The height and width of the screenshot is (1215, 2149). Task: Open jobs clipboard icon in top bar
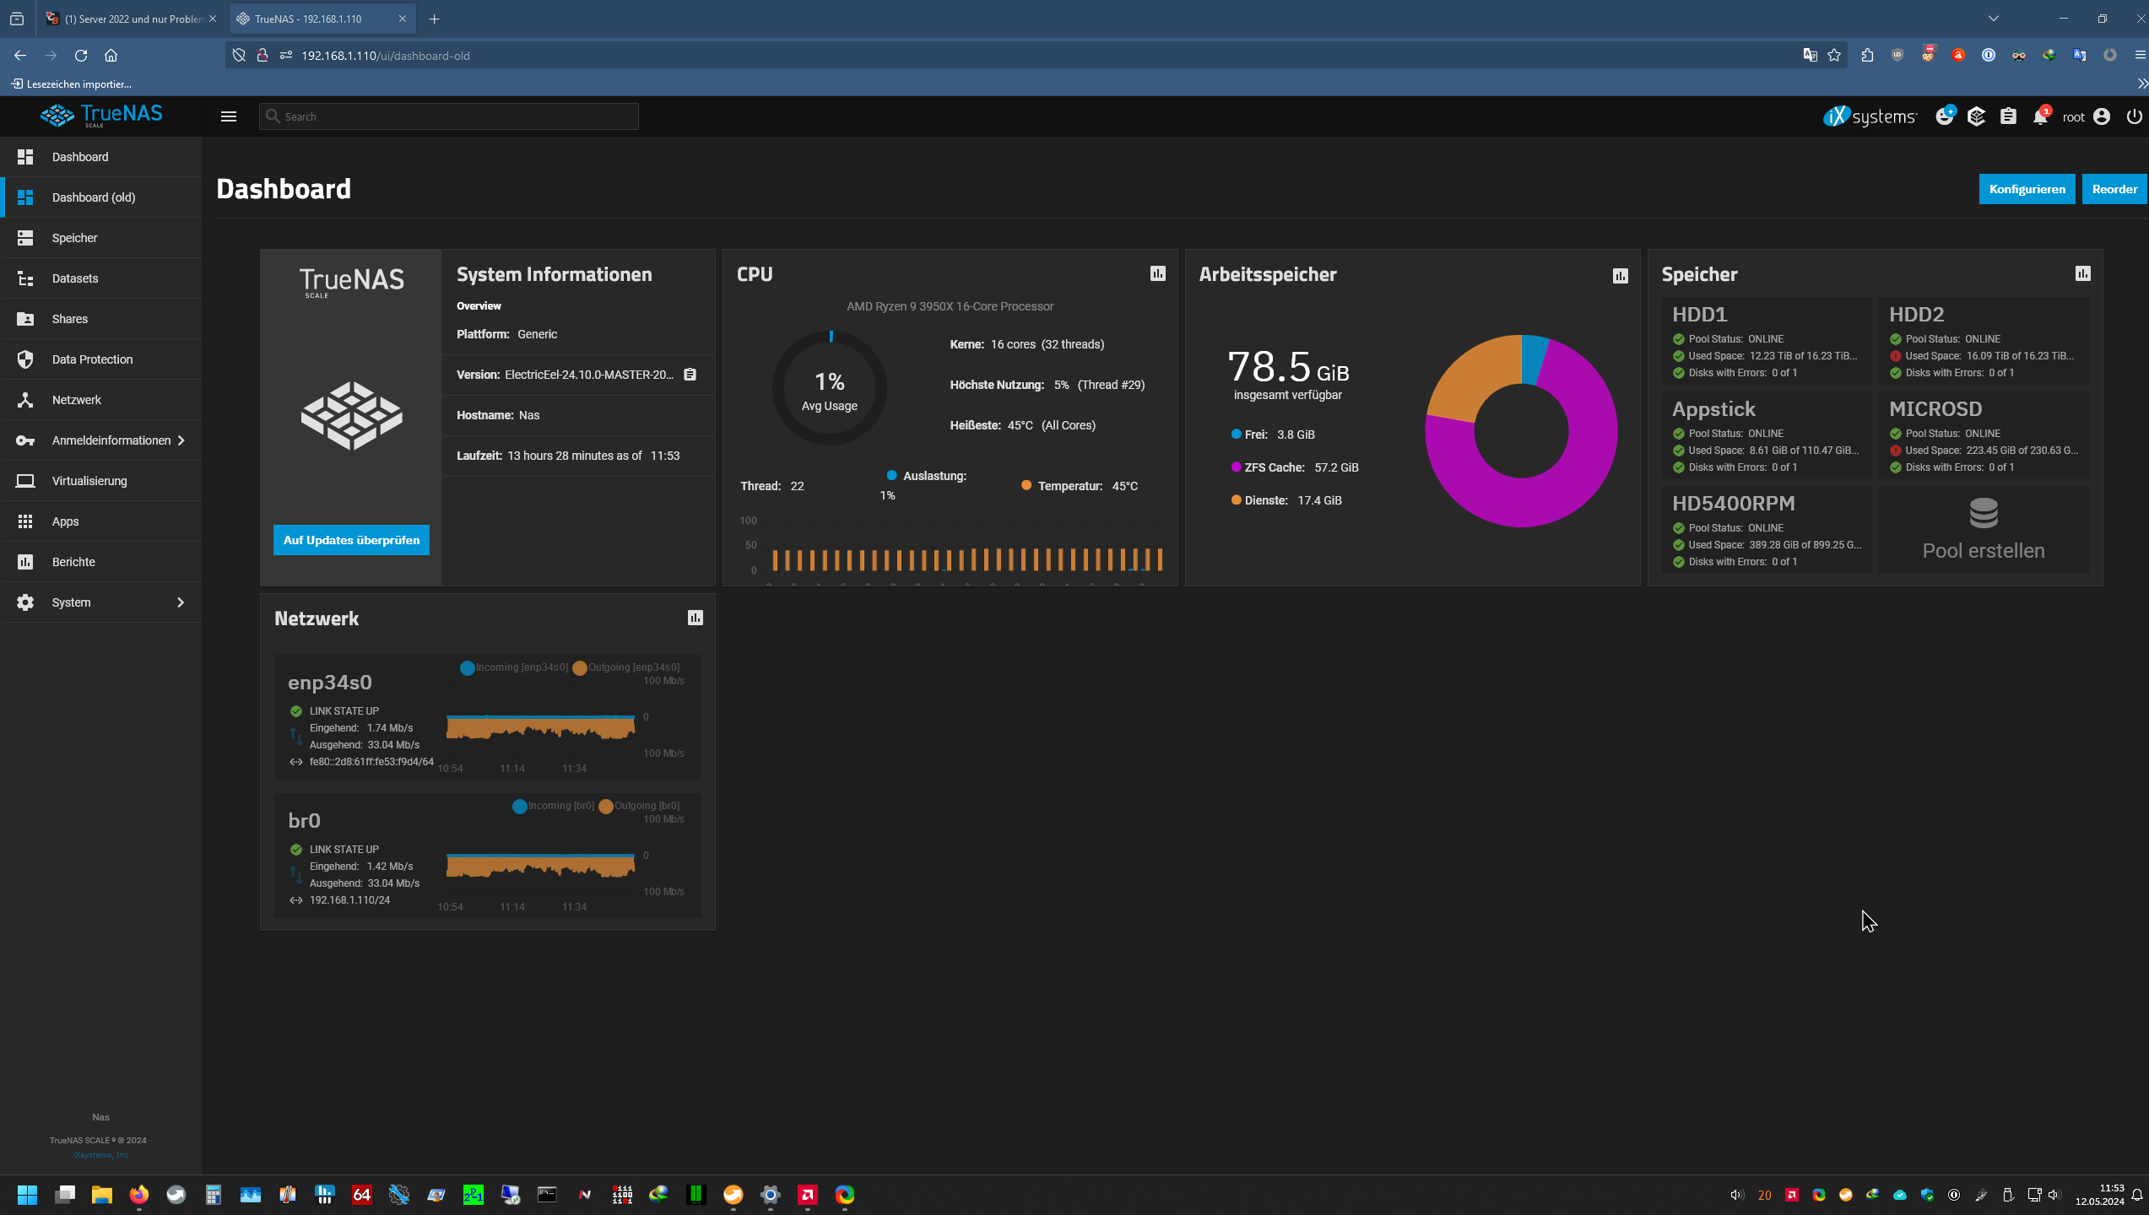(x=2008, y=116)
